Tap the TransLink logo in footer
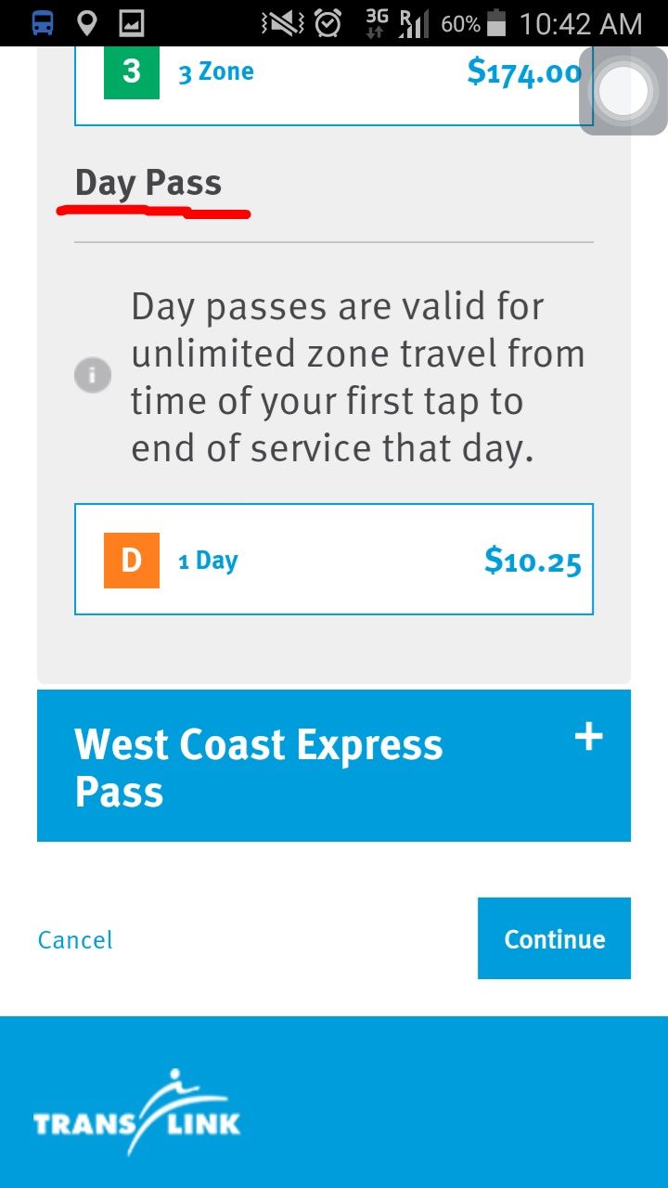Screen dimensions: 668x1188 137,1113
